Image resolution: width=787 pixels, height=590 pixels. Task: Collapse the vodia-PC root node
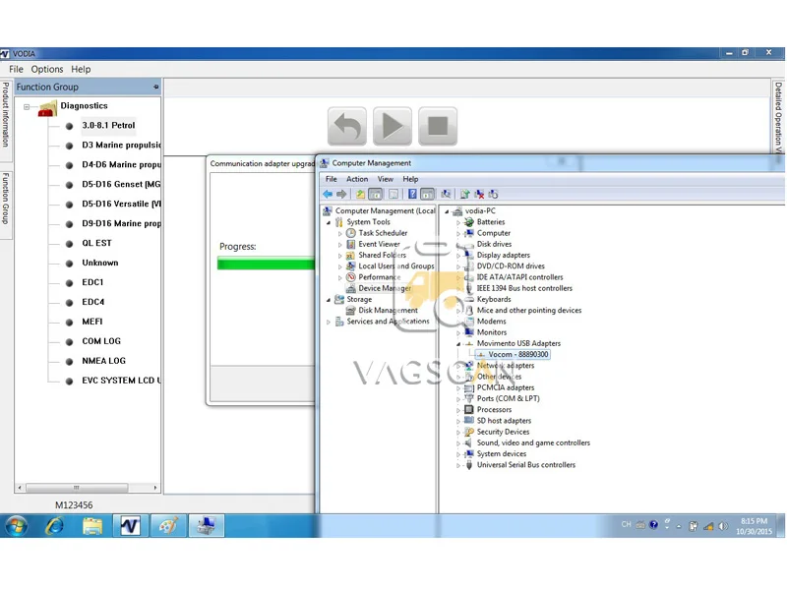[447, 211]
